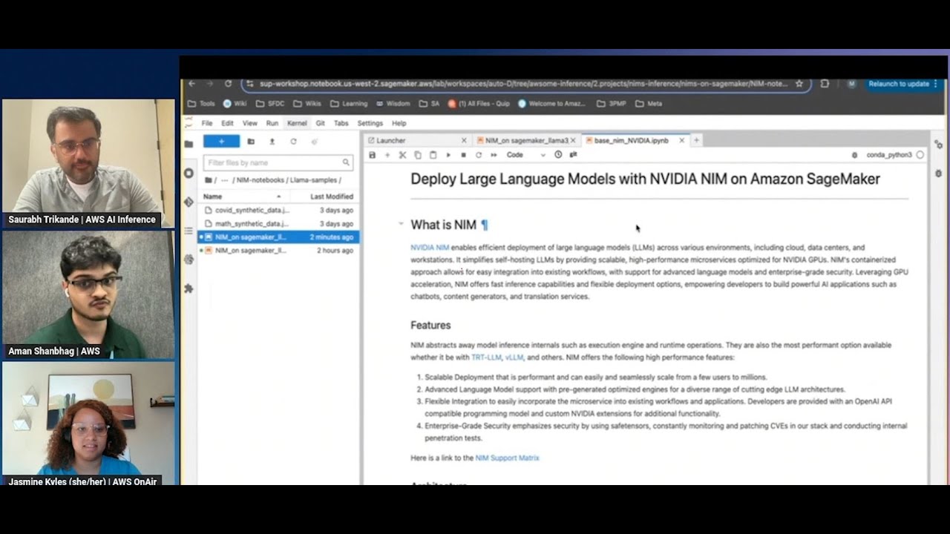
Task: Open the Extension Manager puzzle icon
Action: (189, 289)
